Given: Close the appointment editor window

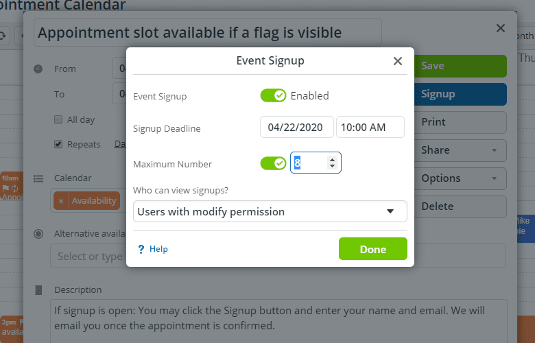Looking at the screenshot, I should pyautogui.click(x=501, y=29).
